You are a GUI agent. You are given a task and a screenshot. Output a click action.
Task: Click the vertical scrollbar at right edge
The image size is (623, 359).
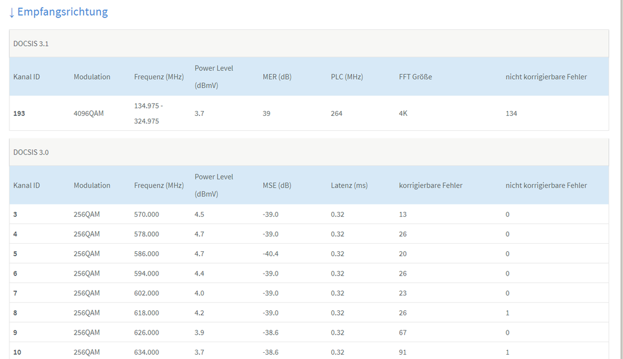point(621,179)
